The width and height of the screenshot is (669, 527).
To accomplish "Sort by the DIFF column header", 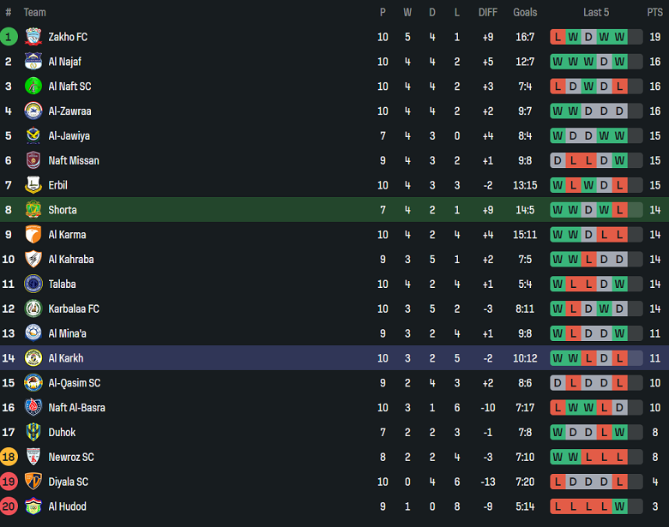I will [487, 12].
